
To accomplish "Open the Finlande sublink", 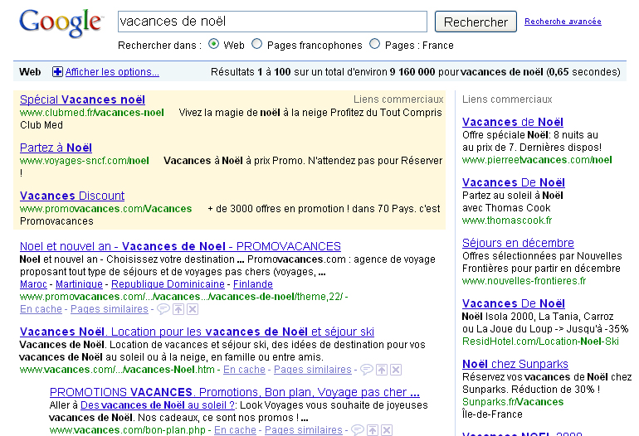I will tap(252, 284).
